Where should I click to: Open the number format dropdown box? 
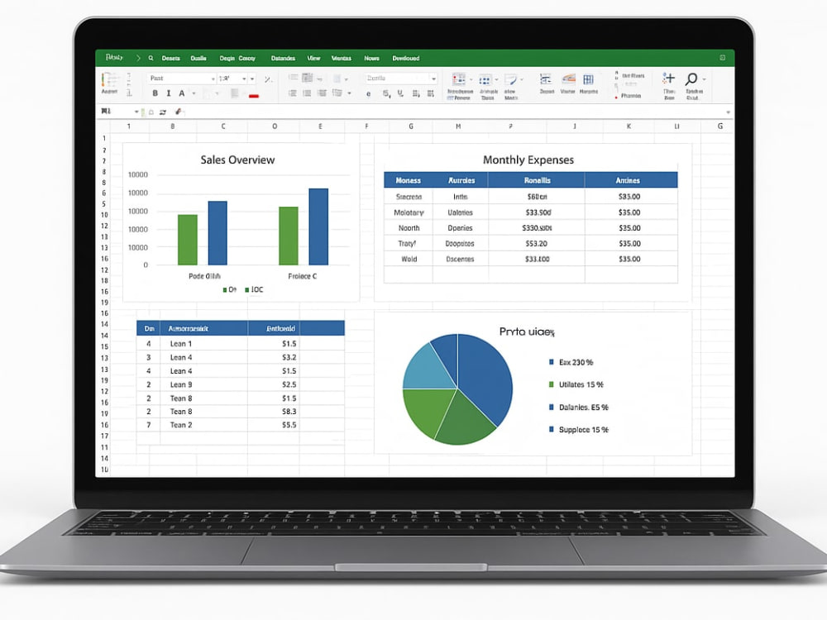[x=401, y=79]
